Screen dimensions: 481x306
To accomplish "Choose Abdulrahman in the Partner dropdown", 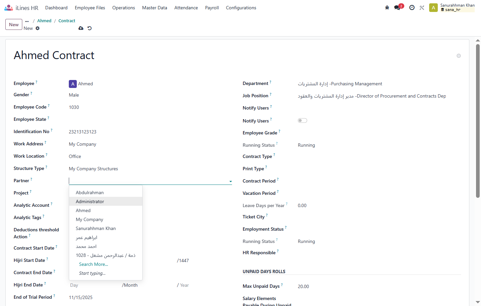I will tap(106, 192).
